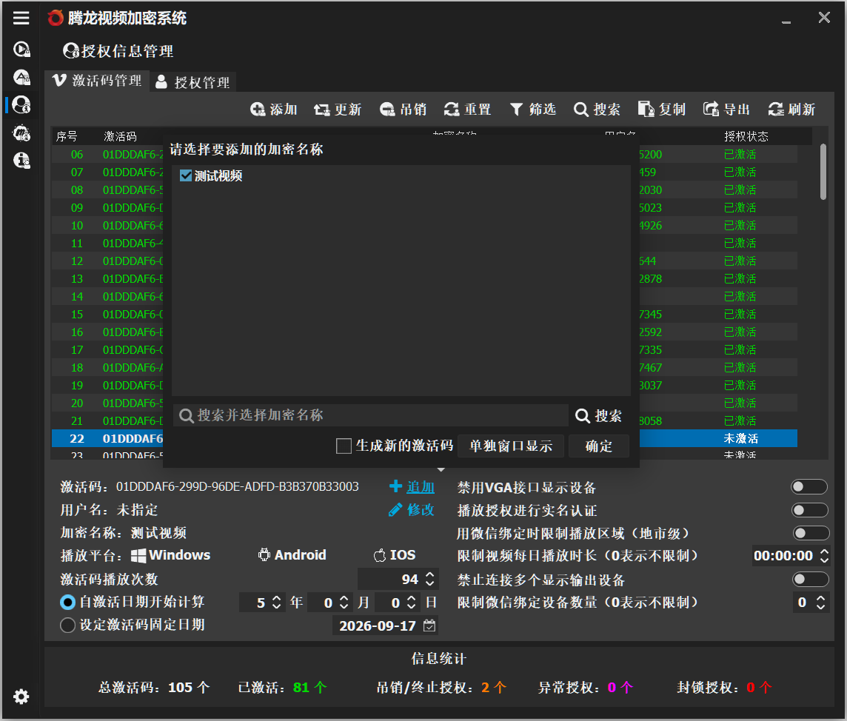This screenshot has width=847, height=721.
Task: Select 设定激活码固定日期 radio button
Action: click(67, 626)
